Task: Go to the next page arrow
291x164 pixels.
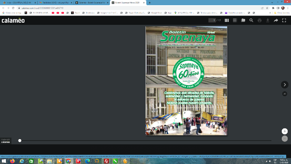Action: coord(284,85)
